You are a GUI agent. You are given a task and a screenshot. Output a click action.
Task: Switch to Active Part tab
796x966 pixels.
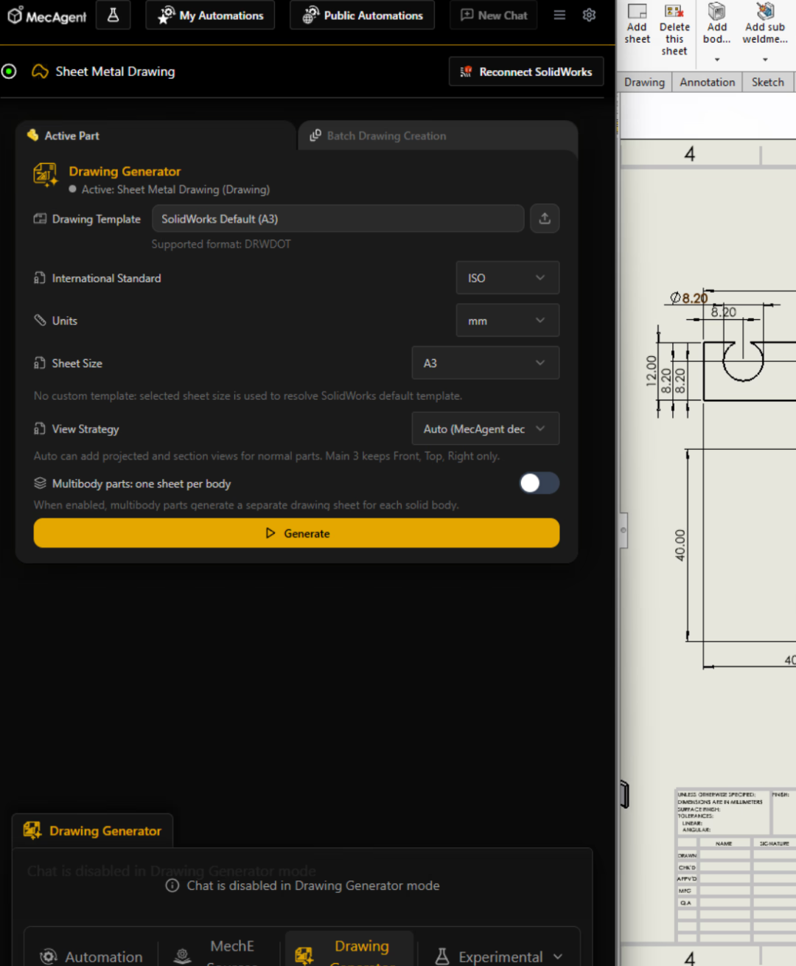pyautogui.click(x=156, y=136)
